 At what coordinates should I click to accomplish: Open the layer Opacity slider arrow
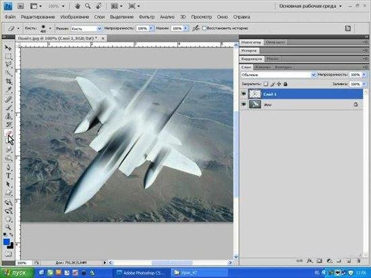click(x=364, y=75)
